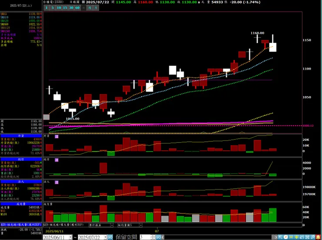Viewport: 322px width, 240px height.
Task: Click the 2025/07/22 date in the header
Action: [97, 2]
